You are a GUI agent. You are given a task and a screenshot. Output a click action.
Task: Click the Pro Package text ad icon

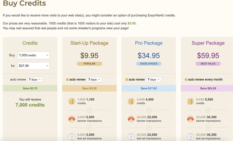pos(131,136)
